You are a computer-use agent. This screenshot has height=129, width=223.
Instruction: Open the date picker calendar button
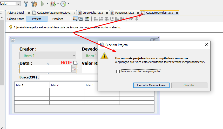point(74,69)
